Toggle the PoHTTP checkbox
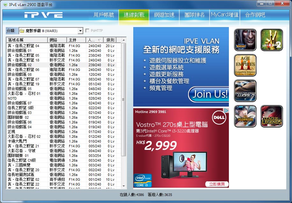292x203 pixels. [x=87, y=31]
